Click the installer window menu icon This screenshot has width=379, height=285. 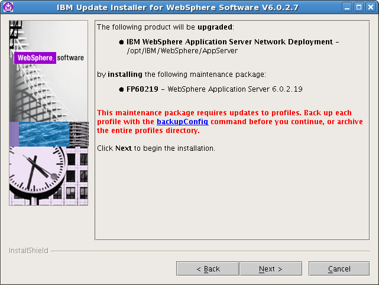[8, 7]
